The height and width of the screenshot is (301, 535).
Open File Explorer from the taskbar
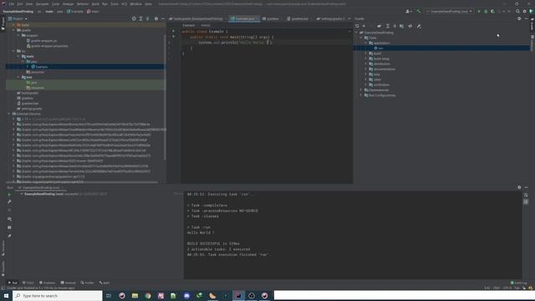point(135,295)
